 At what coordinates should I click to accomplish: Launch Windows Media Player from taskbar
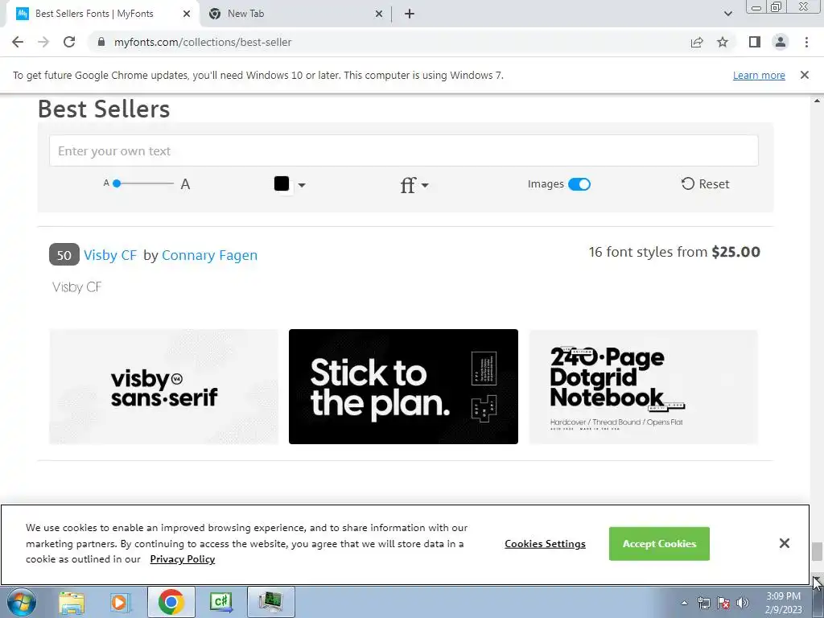point(120,602)
